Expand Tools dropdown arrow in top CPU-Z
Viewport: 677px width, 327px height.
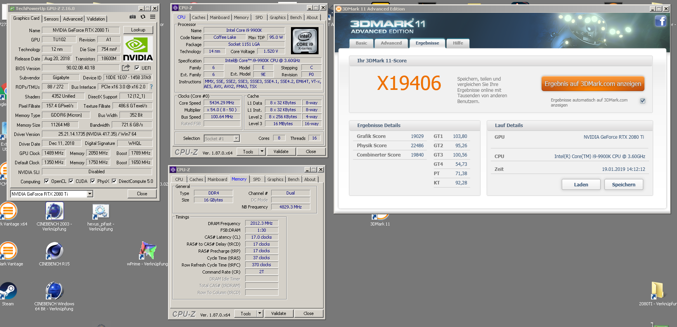pos(262,151)
